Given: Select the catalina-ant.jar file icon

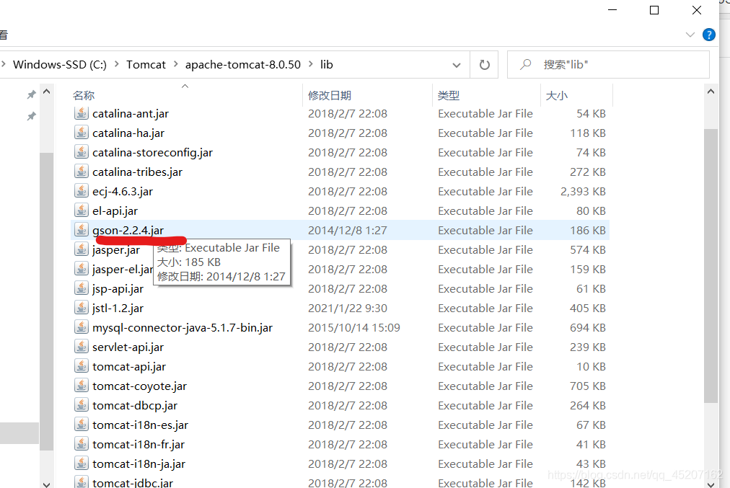Looking at the screenshot, I should click(x=81, y=113).
